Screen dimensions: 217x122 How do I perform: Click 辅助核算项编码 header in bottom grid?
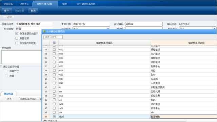(x=28, y=99)
